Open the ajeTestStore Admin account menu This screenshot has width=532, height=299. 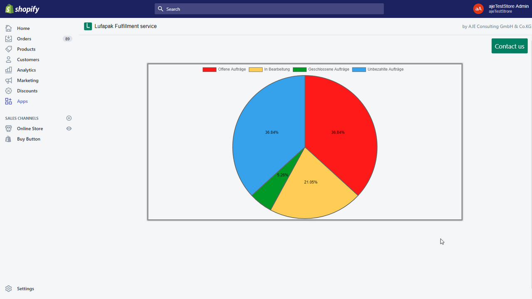point(501,9)
